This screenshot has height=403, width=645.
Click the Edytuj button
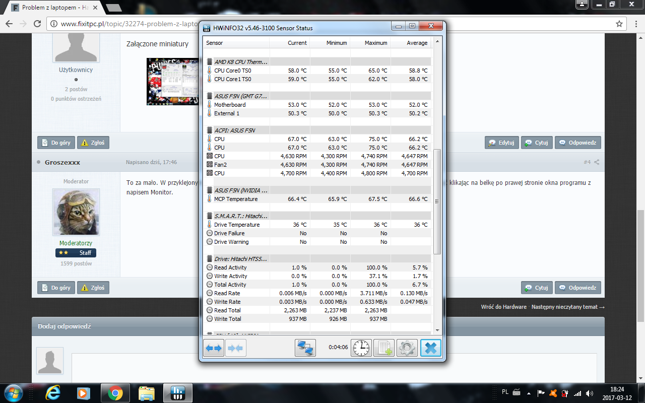tap(501, 143)
